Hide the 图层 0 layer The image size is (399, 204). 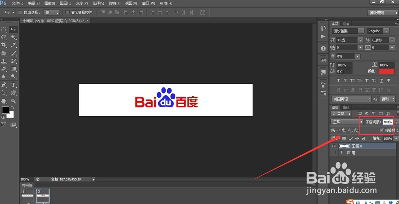[334, 146]
